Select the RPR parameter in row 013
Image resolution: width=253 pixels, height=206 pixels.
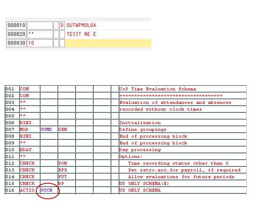(x=63, y=170)
